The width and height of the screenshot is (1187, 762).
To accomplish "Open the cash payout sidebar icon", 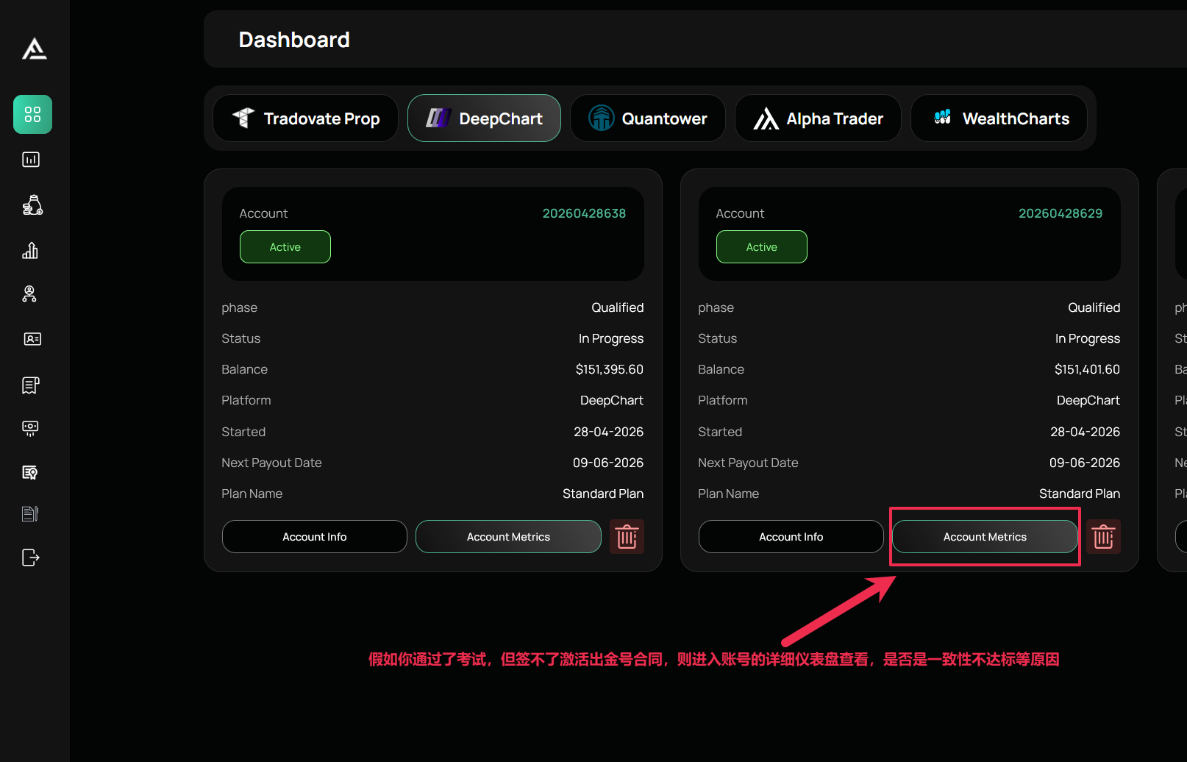I will click(30, 428).
